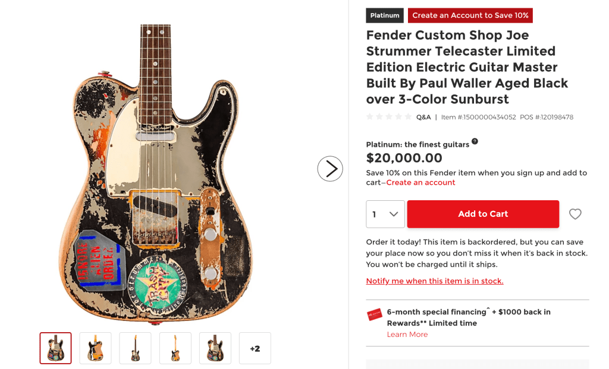Click the red rewards card icon
The height and width of the screenshot is (369, 609).
tap(375, 315)
